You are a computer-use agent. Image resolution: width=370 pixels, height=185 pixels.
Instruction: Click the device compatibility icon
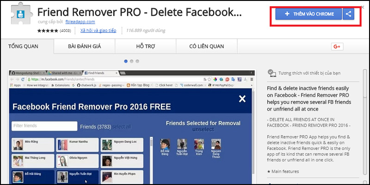pos(271,73)
